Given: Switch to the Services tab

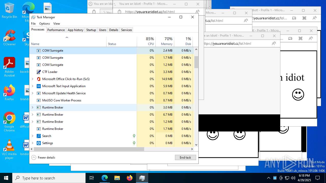Looking at the screenshot, I should coord(127,30).
